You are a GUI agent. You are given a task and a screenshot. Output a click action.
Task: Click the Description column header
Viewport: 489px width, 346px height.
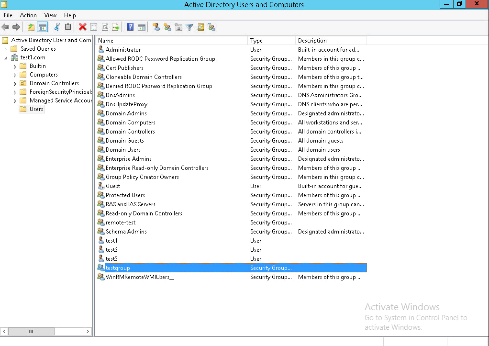331,41
